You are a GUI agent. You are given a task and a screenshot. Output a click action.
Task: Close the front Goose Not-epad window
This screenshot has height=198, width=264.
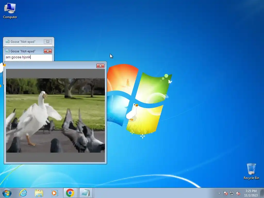click(x=48, y=51)
